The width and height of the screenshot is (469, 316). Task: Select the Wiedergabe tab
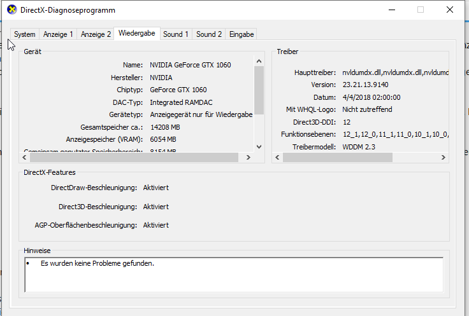tap(137, 33)
